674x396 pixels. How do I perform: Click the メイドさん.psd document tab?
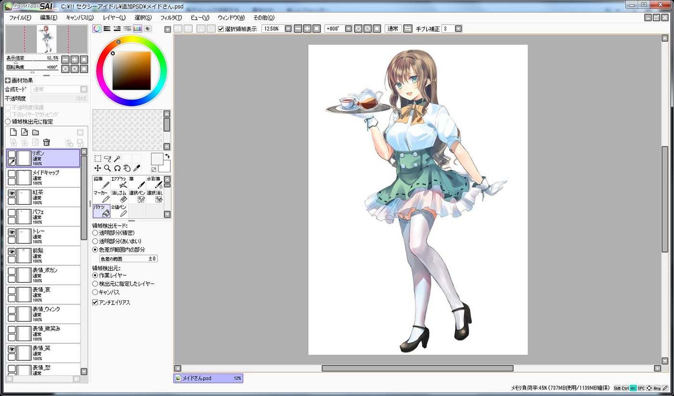pyautogui.click(x=208, y=379)
